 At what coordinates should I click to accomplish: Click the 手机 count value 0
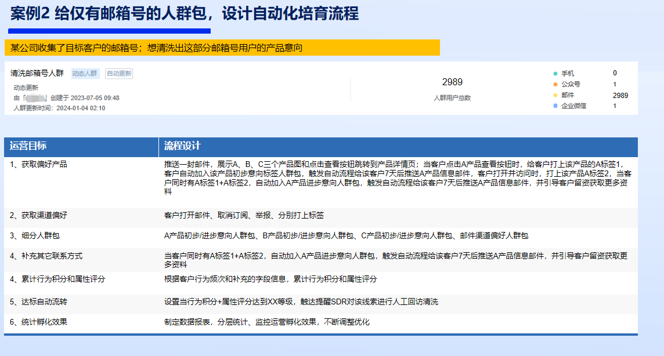click(x=615, y=73)
